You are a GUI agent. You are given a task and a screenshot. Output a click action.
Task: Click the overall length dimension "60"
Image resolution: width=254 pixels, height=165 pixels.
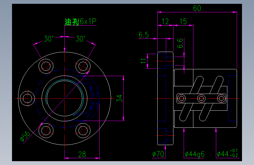(x=197, y=8)
